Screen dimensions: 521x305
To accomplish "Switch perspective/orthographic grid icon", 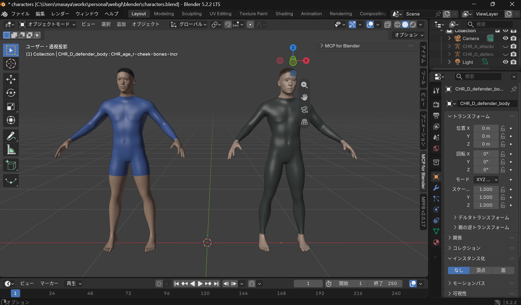I will tap(304, 122).
